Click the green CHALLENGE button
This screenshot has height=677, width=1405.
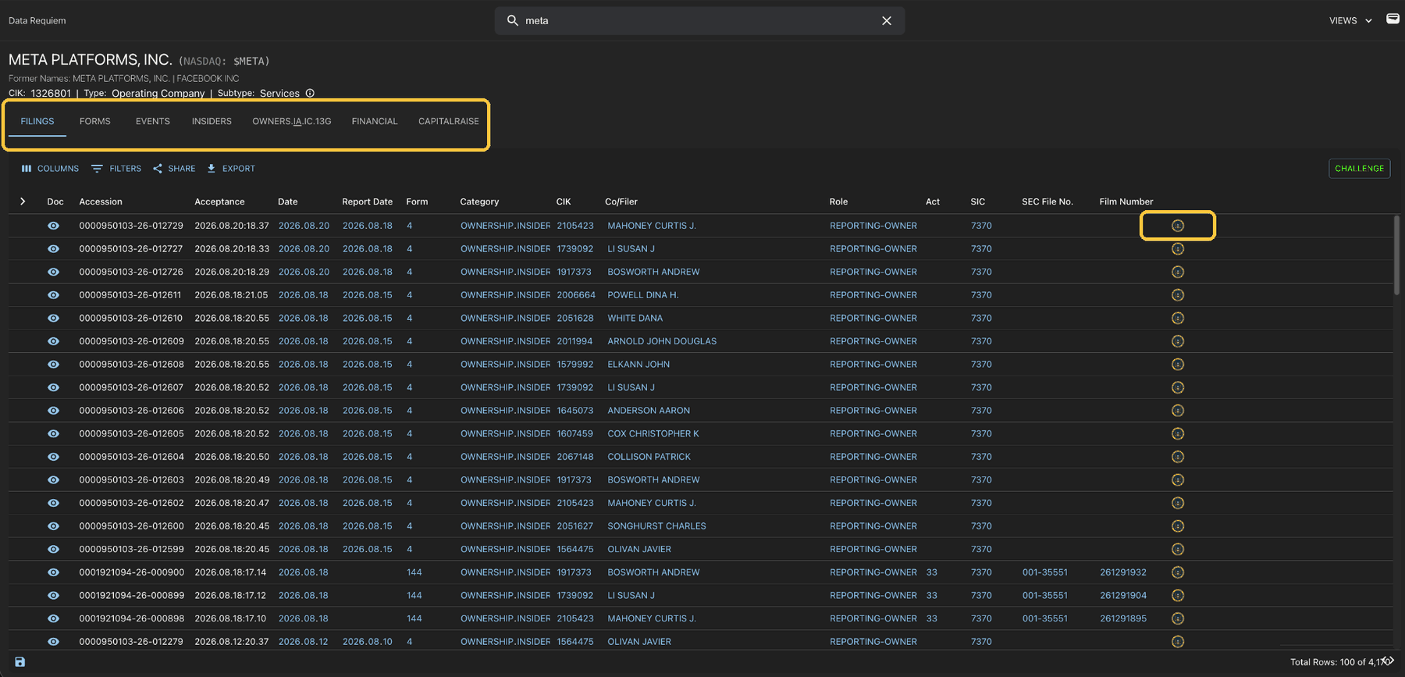(1359, 169)
